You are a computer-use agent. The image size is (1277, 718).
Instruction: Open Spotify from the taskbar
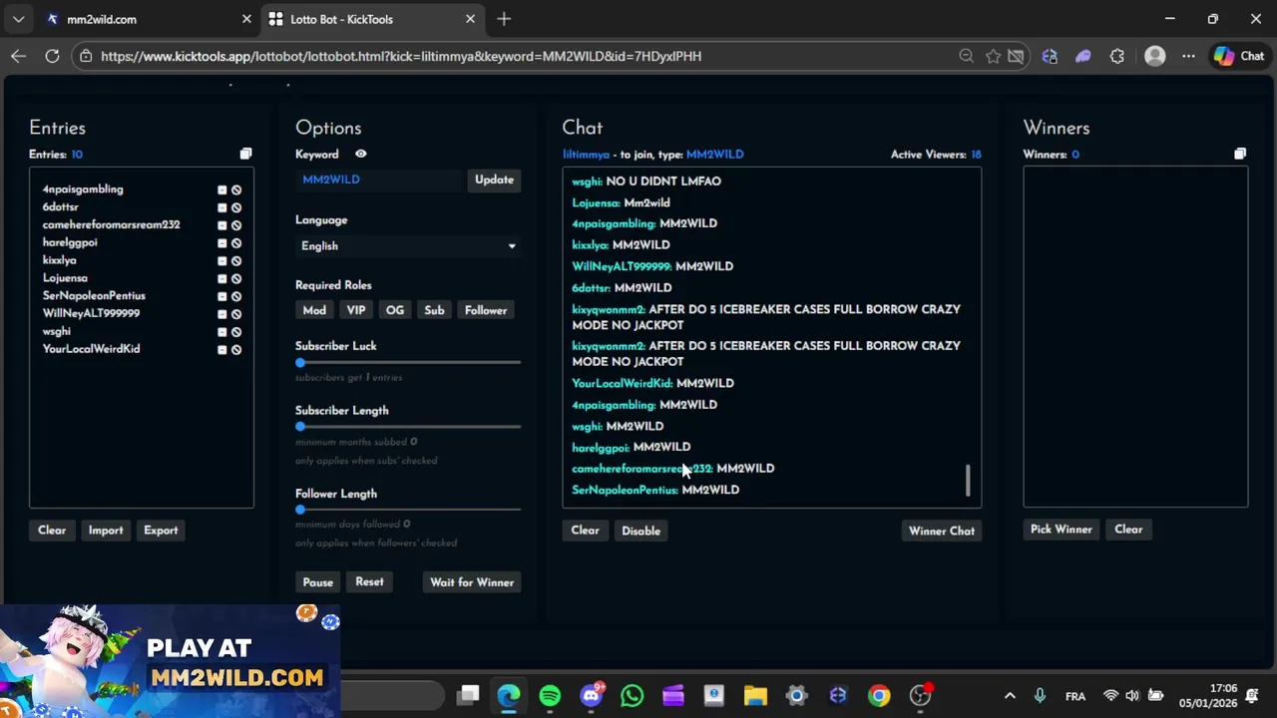(x=550, y=695)
